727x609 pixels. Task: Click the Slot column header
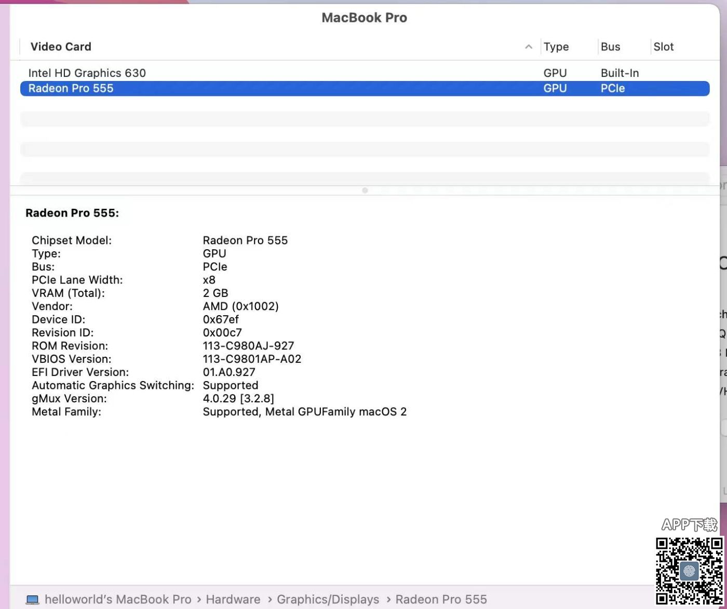coord(664,47)
